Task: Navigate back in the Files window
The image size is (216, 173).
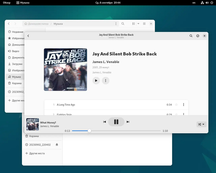Action: [9, 24]
